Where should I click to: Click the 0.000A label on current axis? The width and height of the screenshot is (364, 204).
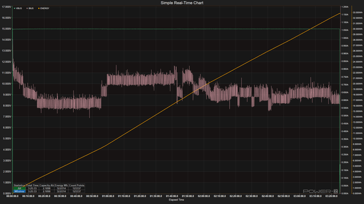(x=345, y=193)
